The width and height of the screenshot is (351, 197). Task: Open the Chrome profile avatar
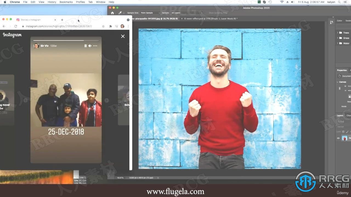(122, 26)
